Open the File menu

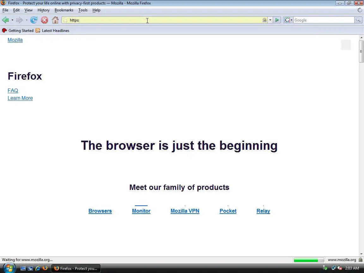(x=5, y=10)
